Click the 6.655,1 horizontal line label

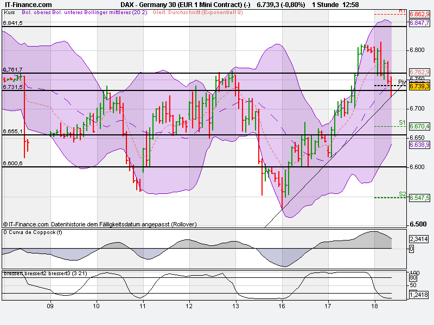point(12,131)
